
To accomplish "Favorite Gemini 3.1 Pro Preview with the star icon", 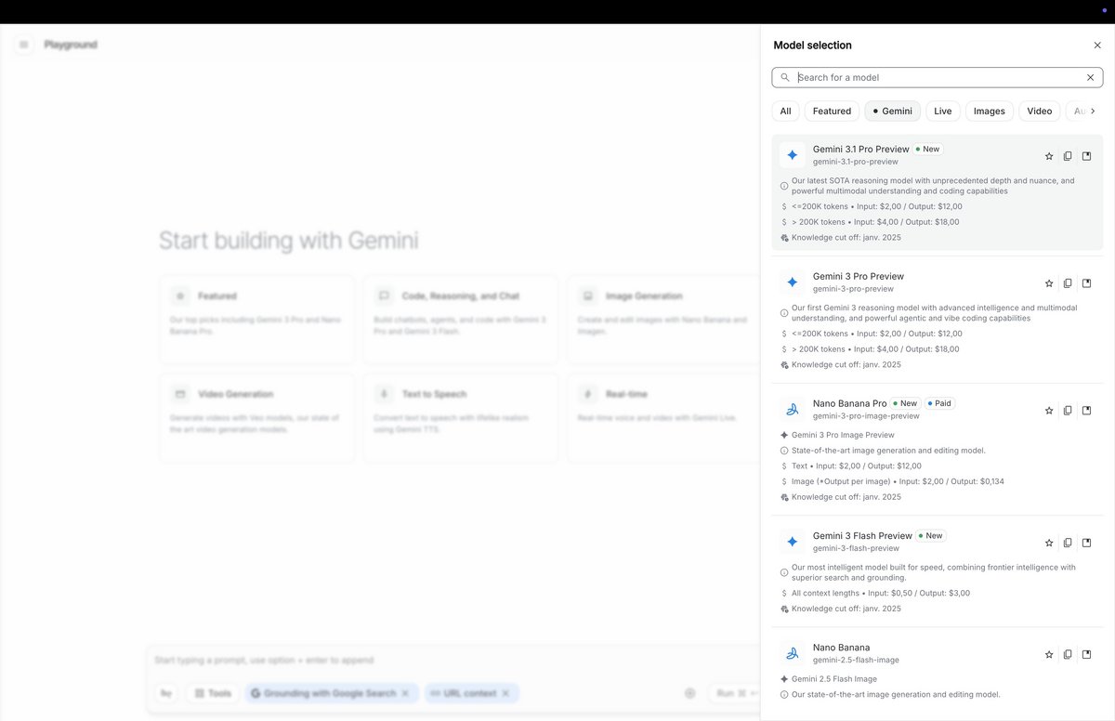I will [1049, 155].
